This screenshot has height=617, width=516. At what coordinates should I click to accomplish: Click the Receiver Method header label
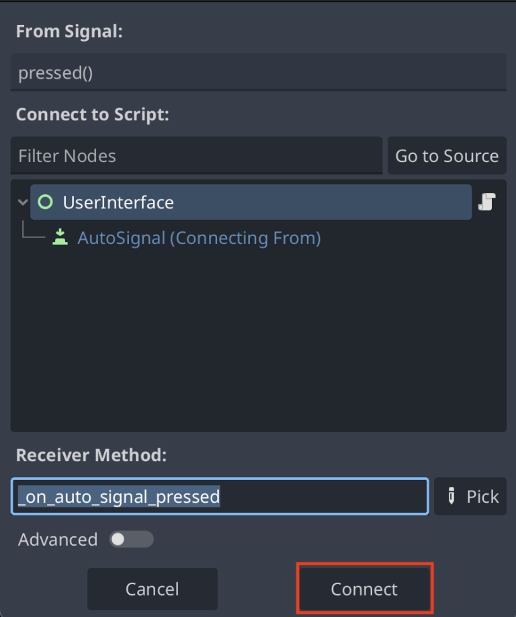[x=91, y=455]
